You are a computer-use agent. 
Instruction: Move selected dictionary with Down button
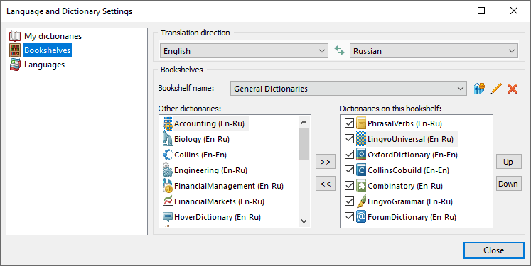point(509,184)
